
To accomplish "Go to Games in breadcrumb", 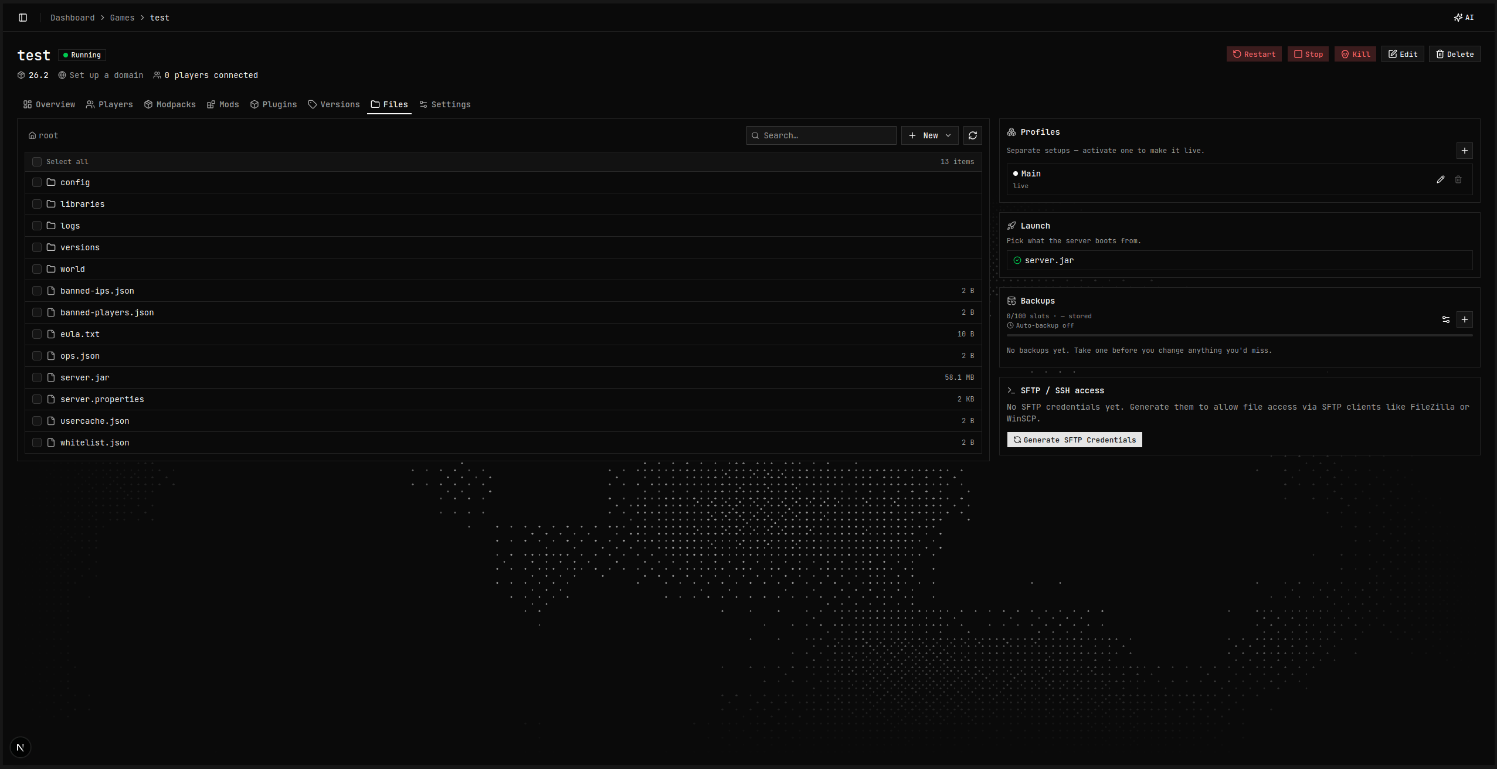I will (122, 18).
